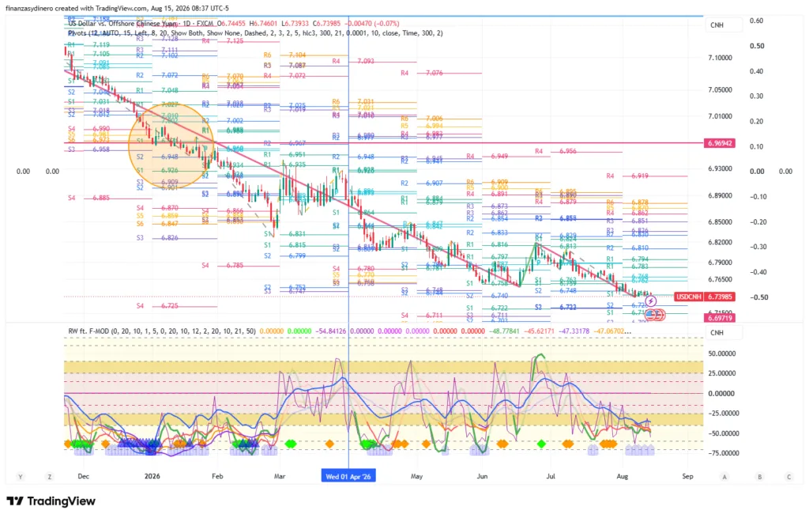Select the large orange circle drawing
Viewport: 809px width, 518px height.
171,146
